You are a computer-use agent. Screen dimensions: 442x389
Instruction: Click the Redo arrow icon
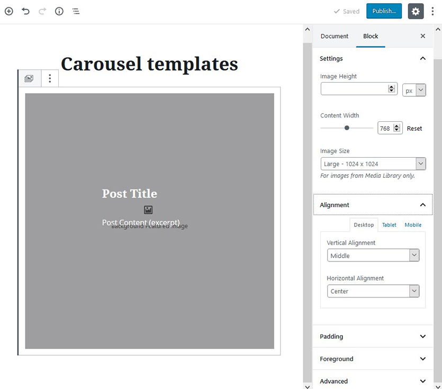(42, 11)
